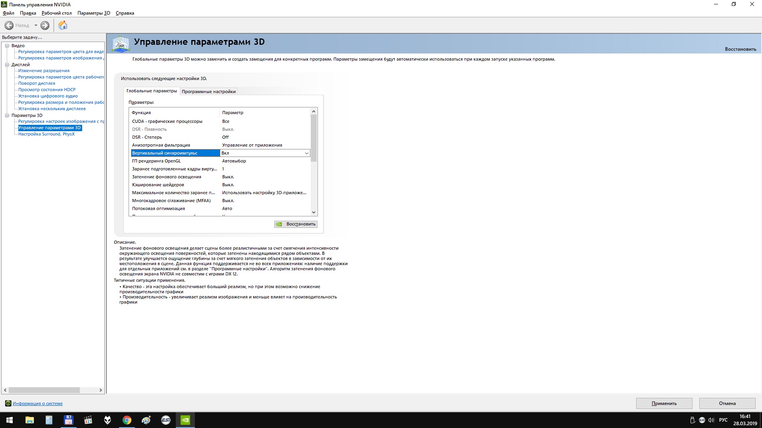This screenshot has height=428, width=762.
Task: Open the Рабочий стол menu
Action: pos(56,13)
